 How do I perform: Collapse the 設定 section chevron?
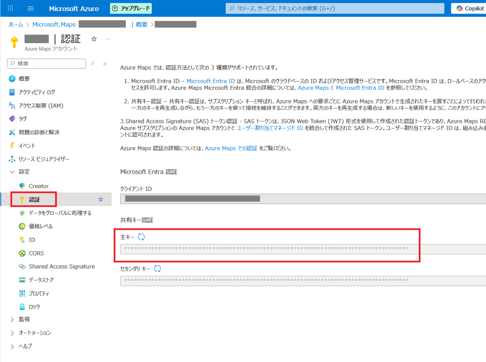pyautogui.click(x=12, y=172)
